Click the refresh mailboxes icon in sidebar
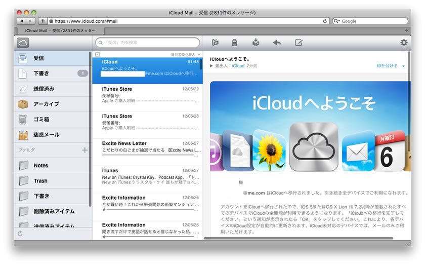This screenshot has width=425, height=265. [20, 234]
